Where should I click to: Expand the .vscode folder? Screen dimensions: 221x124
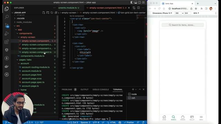click(20, 18)
